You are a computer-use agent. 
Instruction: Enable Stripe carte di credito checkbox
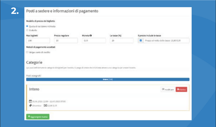pos(27,52)
